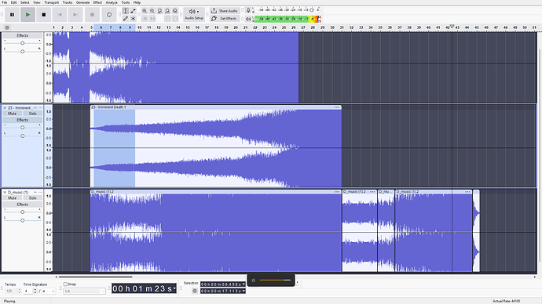Open the Edit menu
This screenshot has width=542, height=304.
[x=14, y=2]
